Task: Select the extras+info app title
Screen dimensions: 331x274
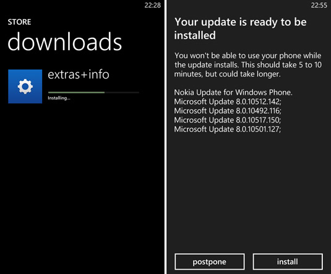Action: (x=79, y=74)
